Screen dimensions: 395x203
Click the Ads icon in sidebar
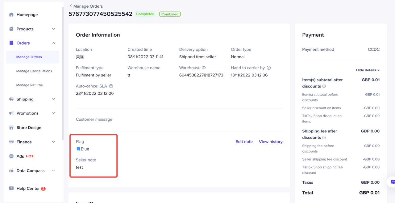(x=11, y=156)
